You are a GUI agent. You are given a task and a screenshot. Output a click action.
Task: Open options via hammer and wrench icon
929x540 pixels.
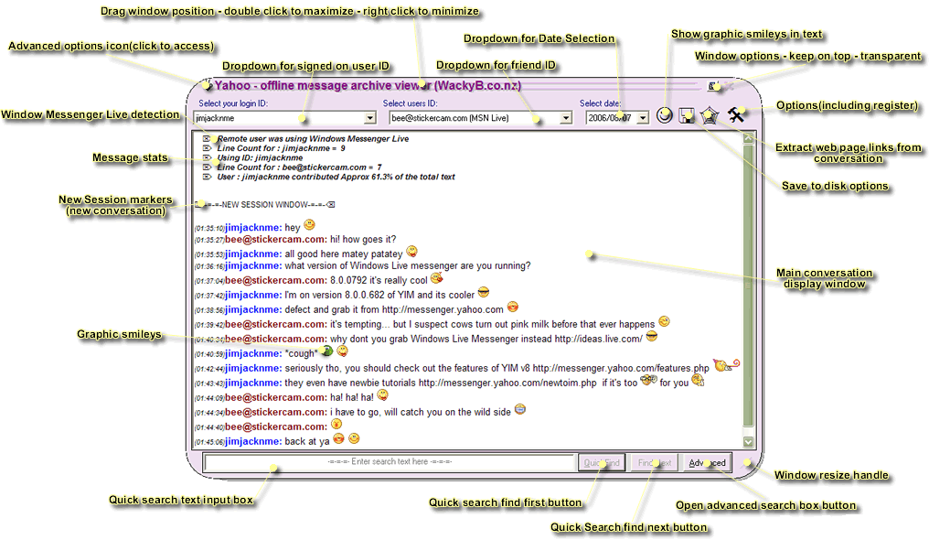coord(736,114)
